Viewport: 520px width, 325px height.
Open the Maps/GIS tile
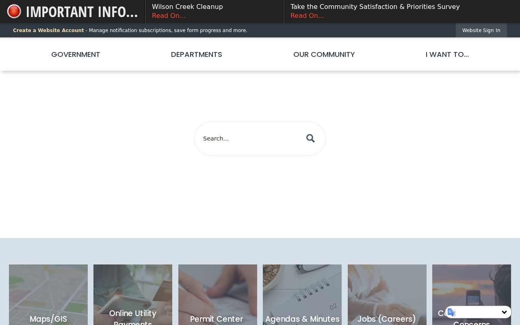[48, 295]
